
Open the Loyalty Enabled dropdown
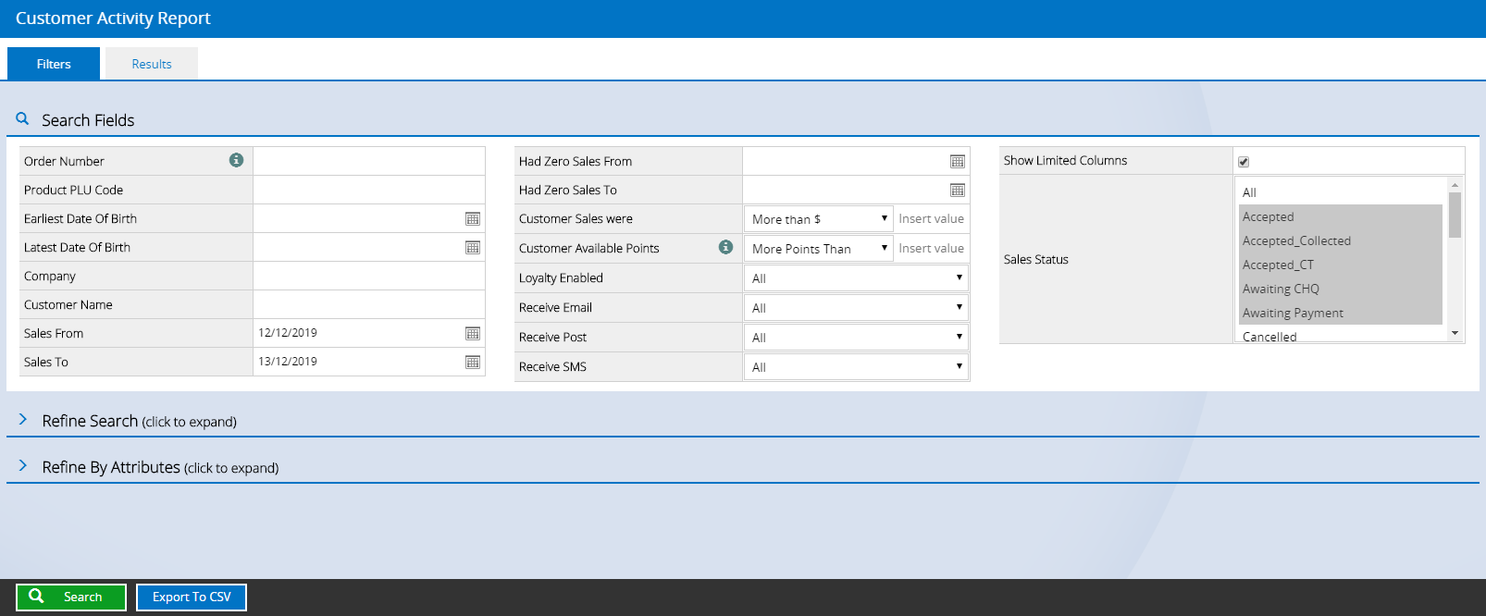(x=856, y=278)
